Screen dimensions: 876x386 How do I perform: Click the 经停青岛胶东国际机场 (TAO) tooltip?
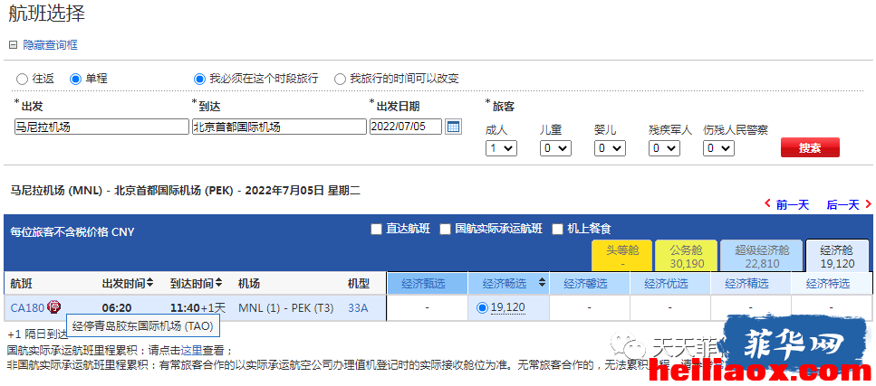tap(143, 325)
